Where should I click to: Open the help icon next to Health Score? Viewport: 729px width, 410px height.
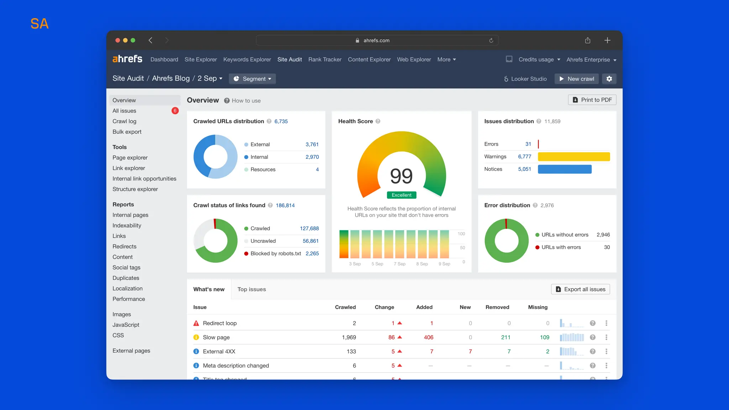[x=378, y=121]
